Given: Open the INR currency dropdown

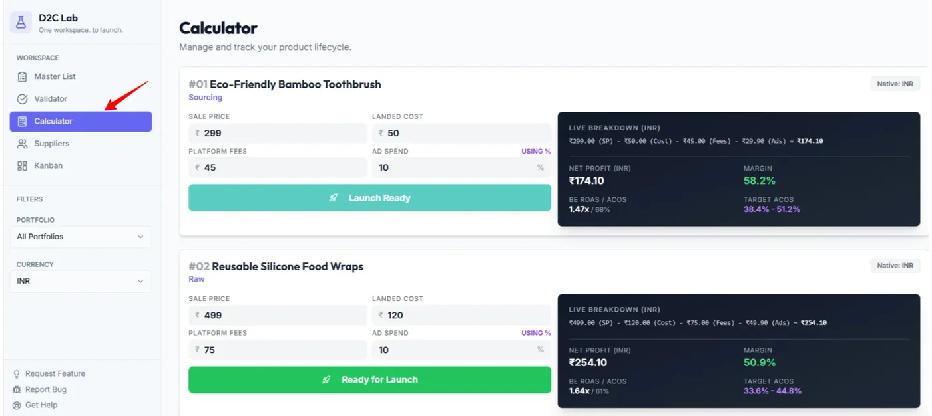Looking at the screenshot, I should [81, 281].
